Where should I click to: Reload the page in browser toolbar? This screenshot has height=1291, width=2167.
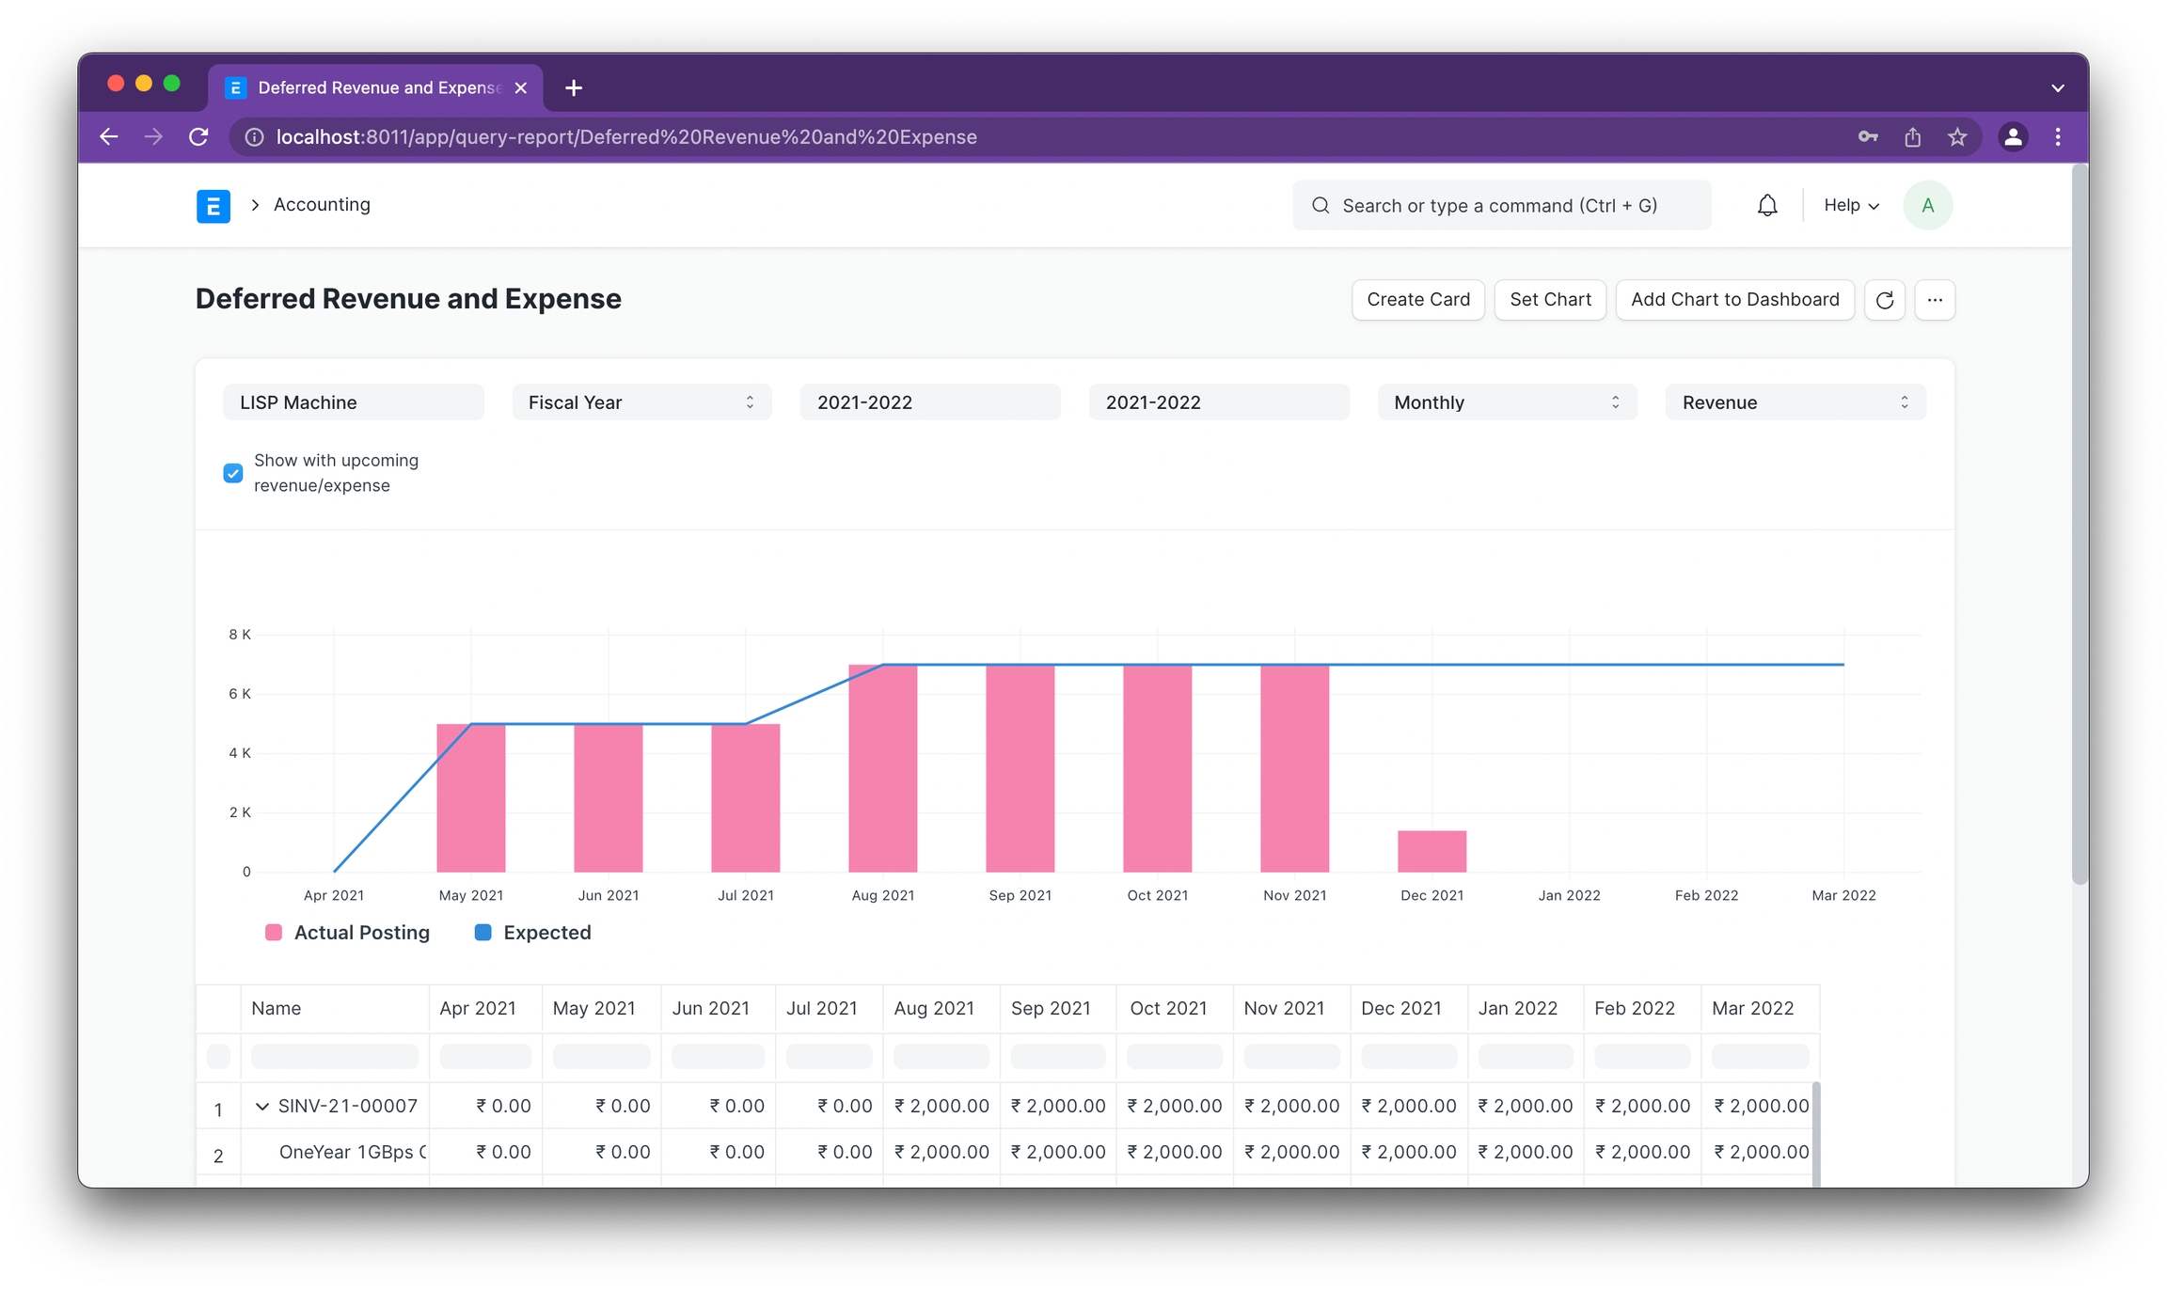point(198,137)
